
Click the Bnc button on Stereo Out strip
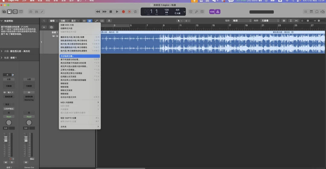tap(32, 159)
